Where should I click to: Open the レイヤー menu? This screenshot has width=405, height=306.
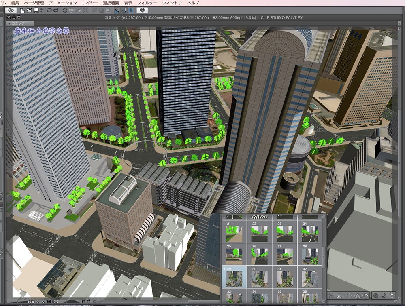[x=90, y=3]
